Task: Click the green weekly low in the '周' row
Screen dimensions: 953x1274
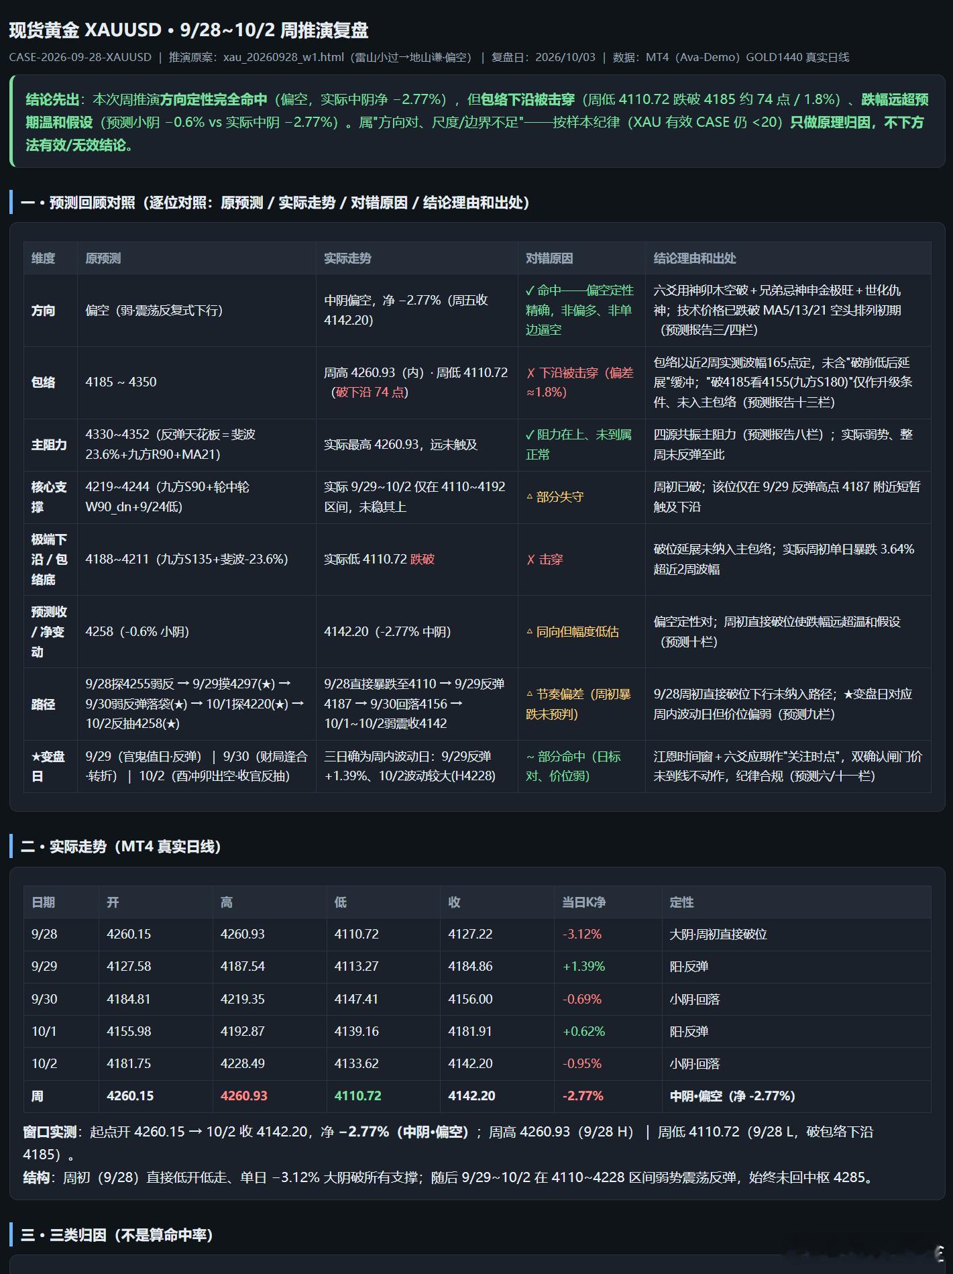Action: [358, 1096]
